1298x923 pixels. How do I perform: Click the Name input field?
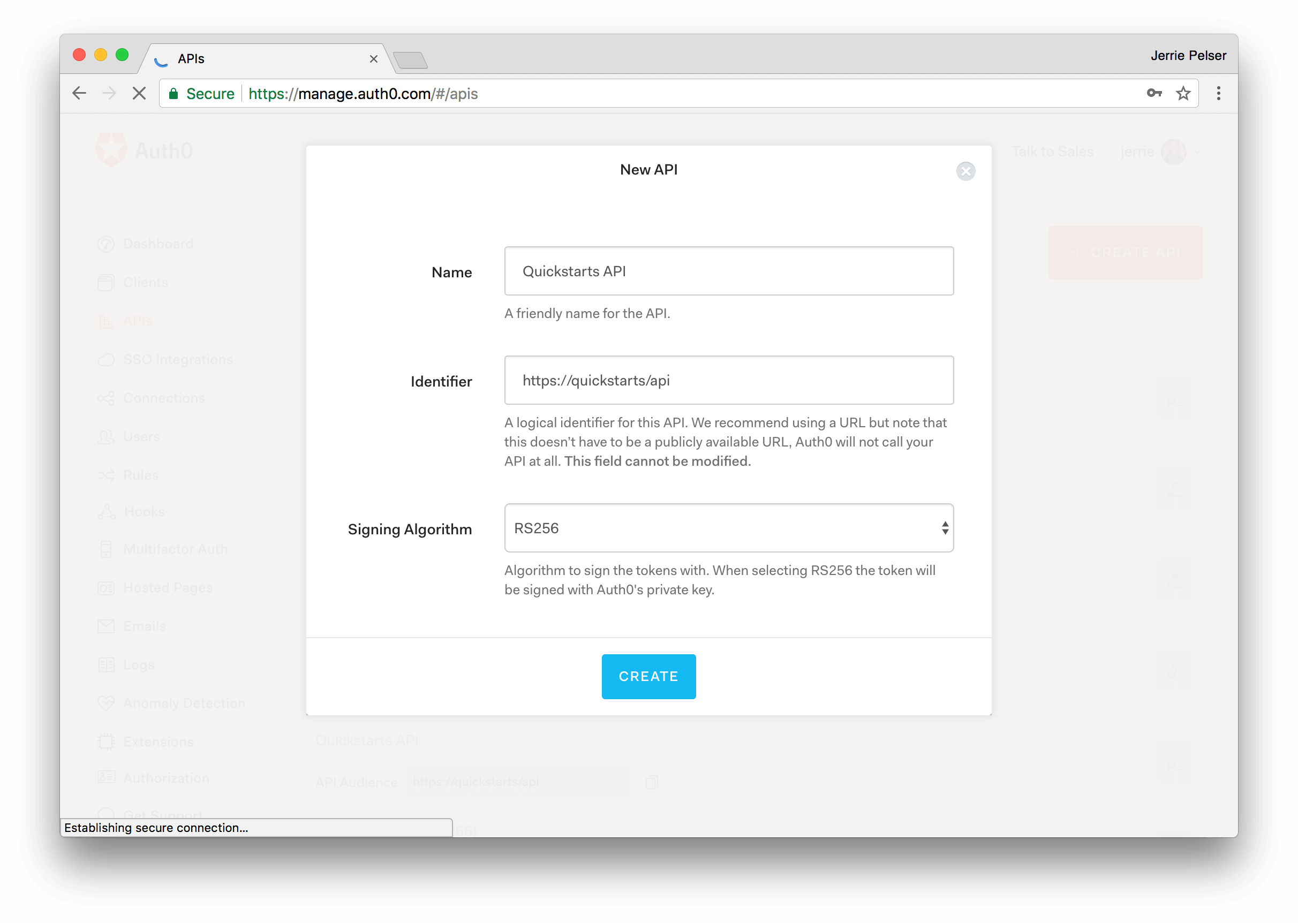click(x=728, y=271)
